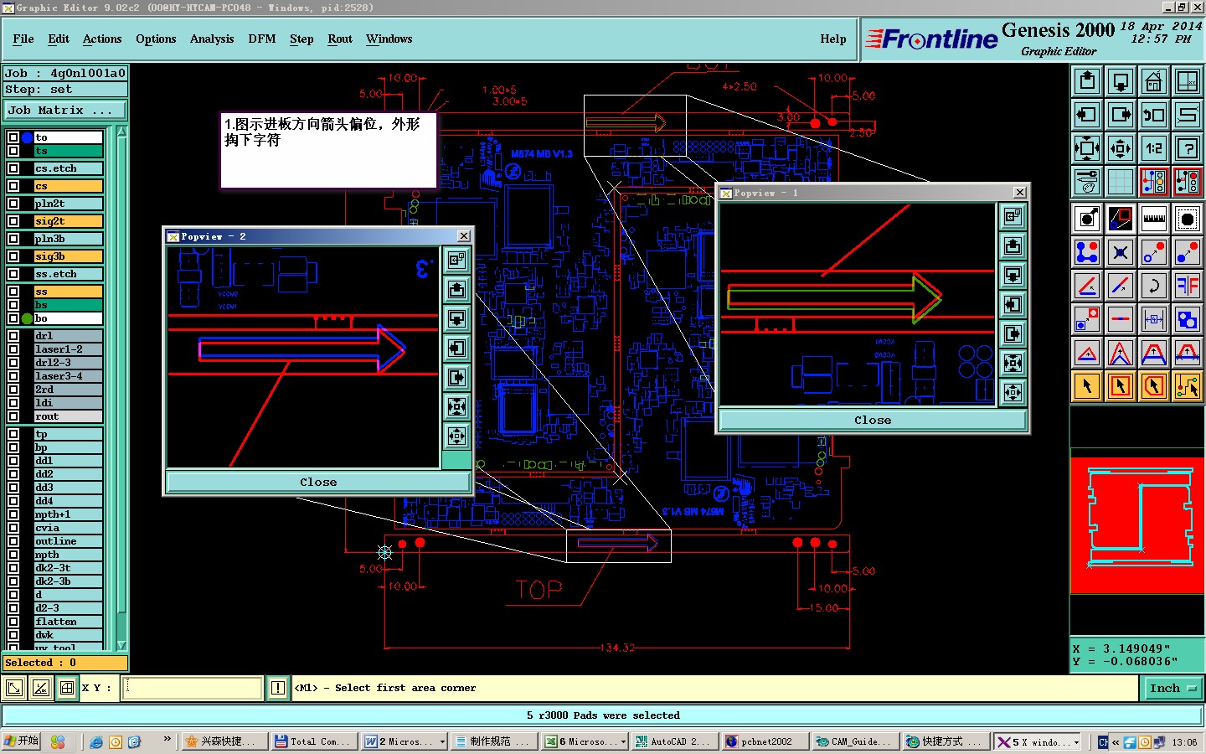The width and height of the screenshot is (1206, 754).
Task: Click zoom in icon in Popview 2
Action: click(456, 406)
